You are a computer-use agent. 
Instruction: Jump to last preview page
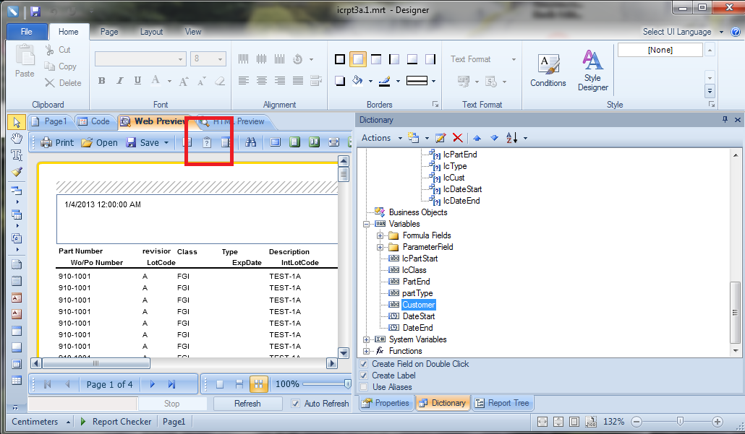171,384
